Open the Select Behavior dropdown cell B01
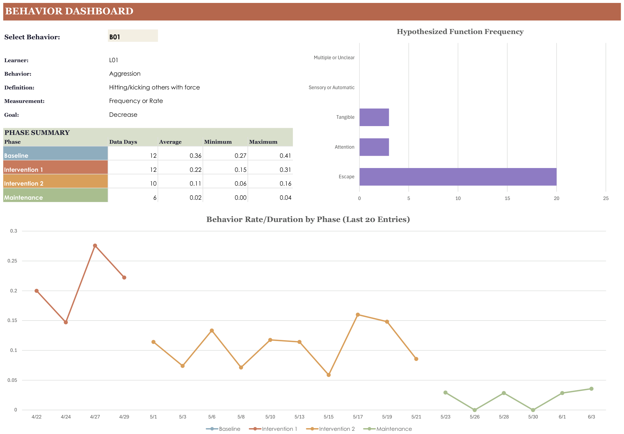 point(133,36)
